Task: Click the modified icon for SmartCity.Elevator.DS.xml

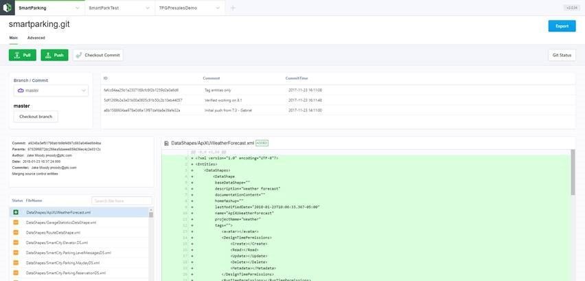Action: pos(16,243)
